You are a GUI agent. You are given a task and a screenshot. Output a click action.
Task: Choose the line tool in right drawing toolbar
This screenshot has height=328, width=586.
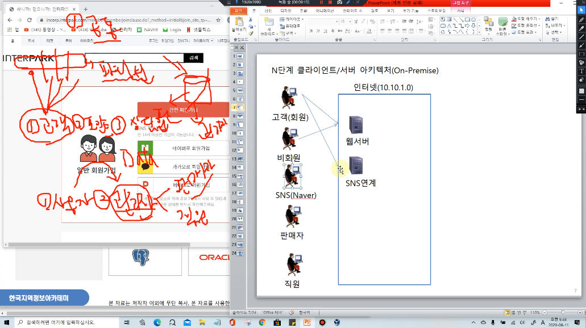coord(581,37)
